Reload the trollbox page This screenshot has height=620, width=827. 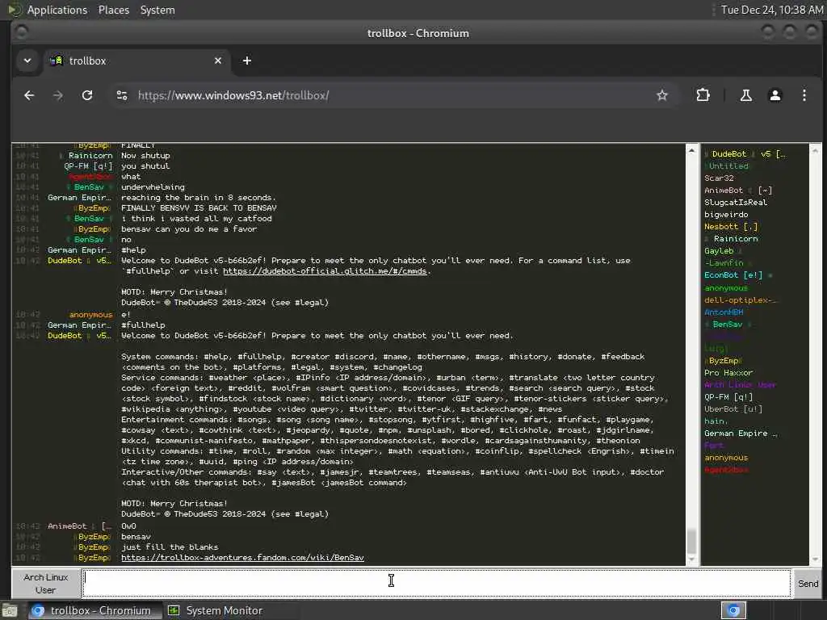click(x=87, y=95)
